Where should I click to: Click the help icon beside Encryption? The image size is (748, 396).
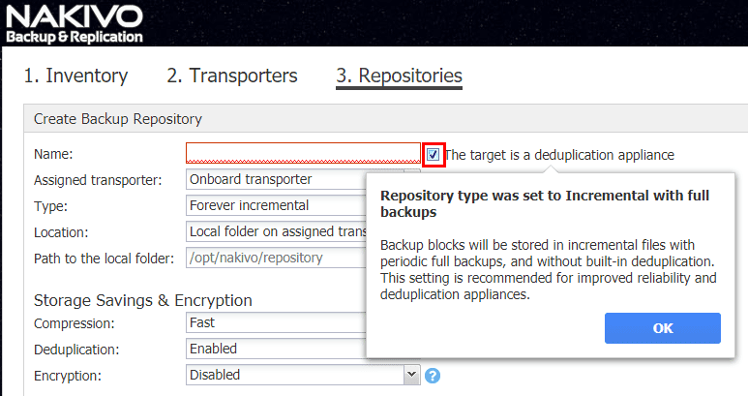tap(433, 375)
